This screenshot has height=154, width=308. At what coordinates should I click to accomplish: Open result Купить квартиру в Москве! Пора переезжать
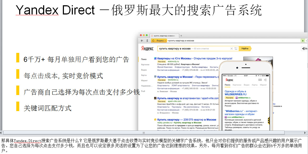click(188, 77)
